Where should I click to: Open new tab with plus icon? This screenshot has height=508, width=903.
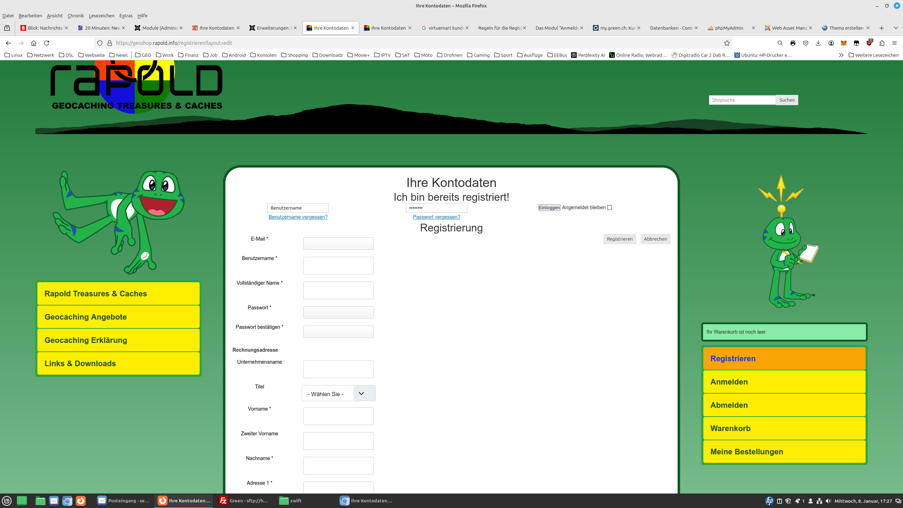coord(882,28)
